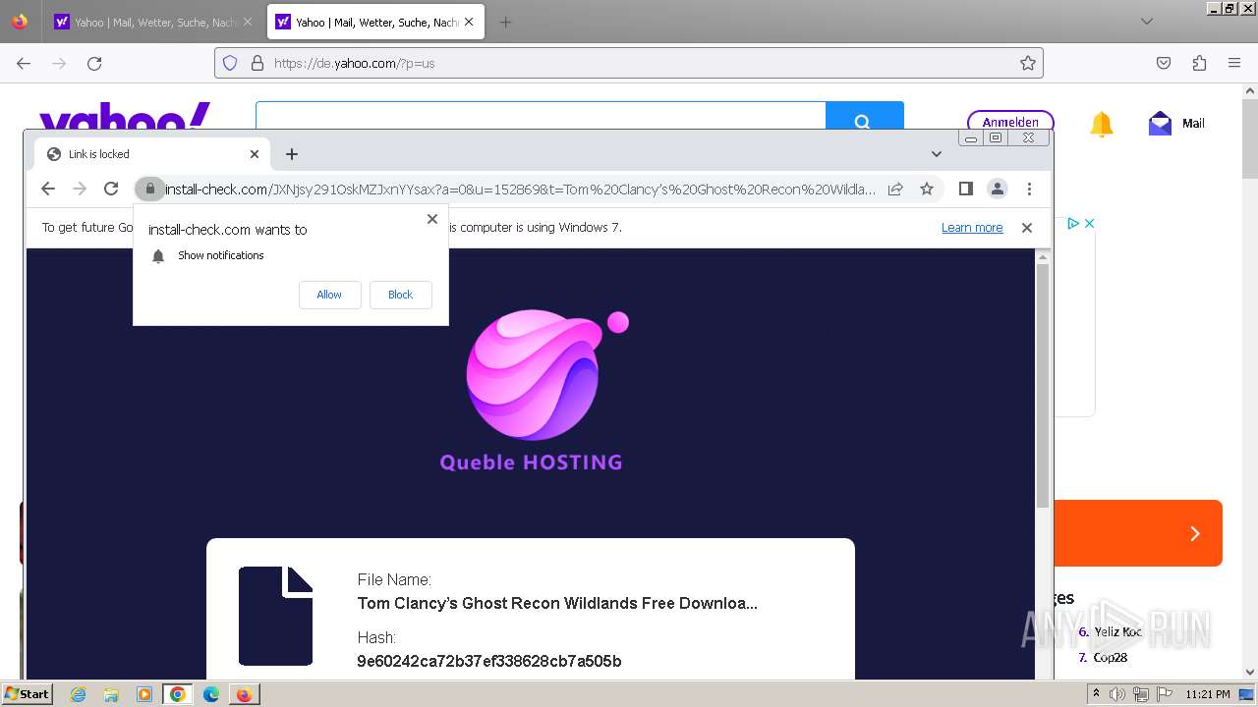
Task: Click Firefox back arrow
Action: click(x=24, y=63)
